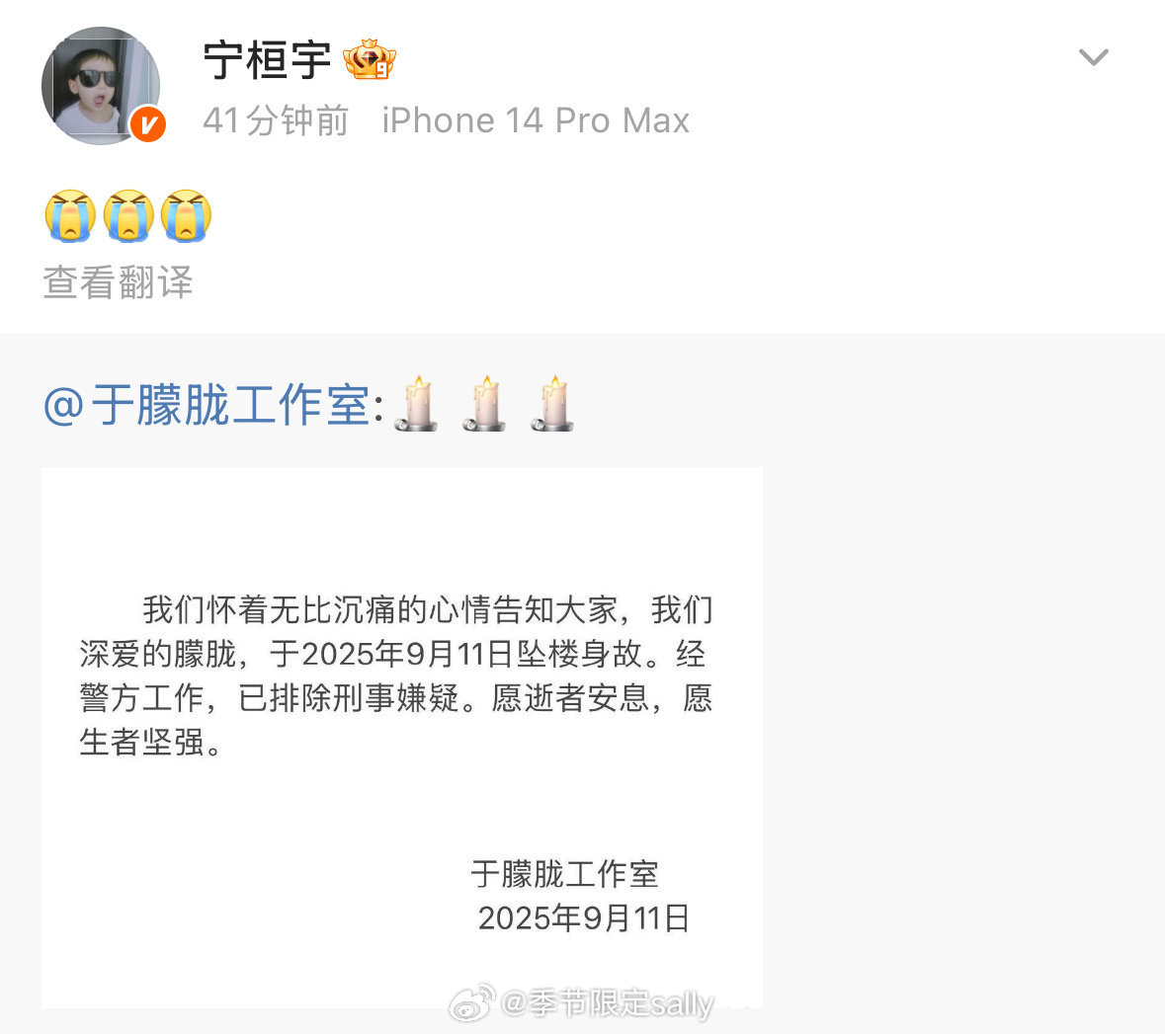This screenshot has height=1034, width=1165.
Task: Tap the first crying emoji
Action: click(x=70, y=216)
